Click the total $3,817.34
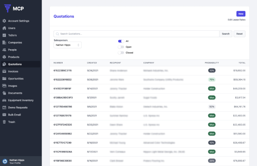This screenshot has height=166, width=257. [240, 98]
